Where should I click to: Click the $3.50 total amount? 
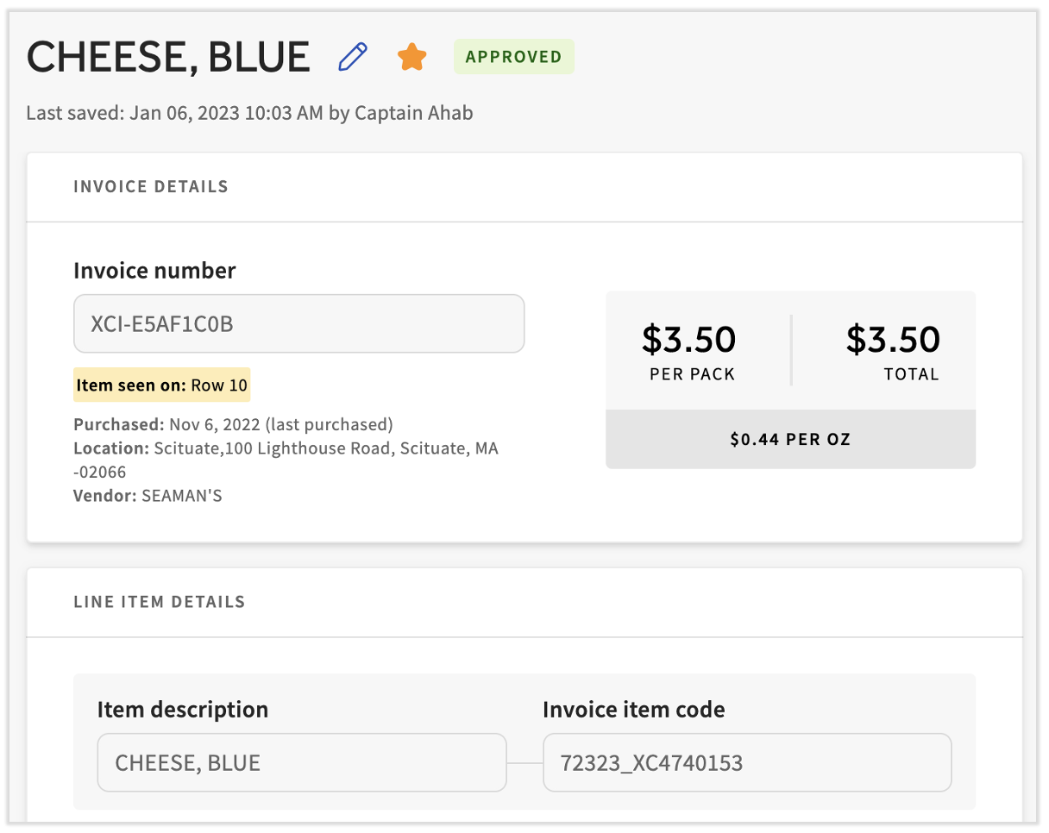click(x=892, y=340)
